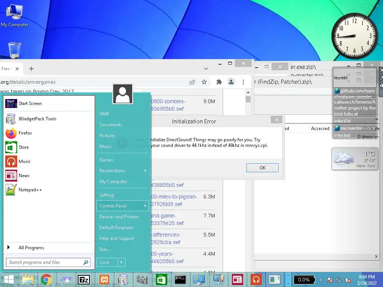Launch 8GadgetPack Tools
The height and width of the screenshot is (287, 383).
(48, 118)
